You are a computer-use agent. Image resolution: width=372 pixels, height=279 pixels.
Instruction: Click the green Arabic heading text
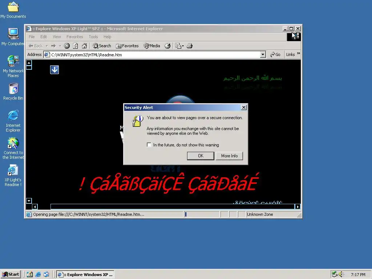(x=252, y=78)
